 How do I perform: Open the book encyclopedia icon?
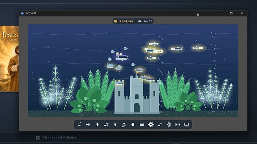tap(142, 125)
